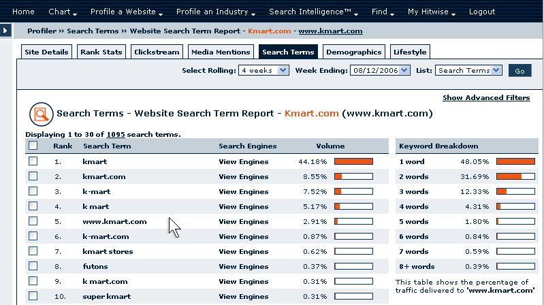Select the futons row checkbox
The width and height of the screenshot is (544, 305).
(33, 266)
